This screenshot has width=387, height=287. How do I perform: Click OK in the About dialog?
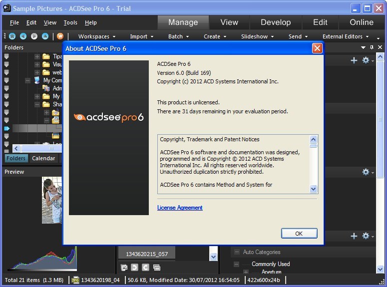(x=299, y=234)
